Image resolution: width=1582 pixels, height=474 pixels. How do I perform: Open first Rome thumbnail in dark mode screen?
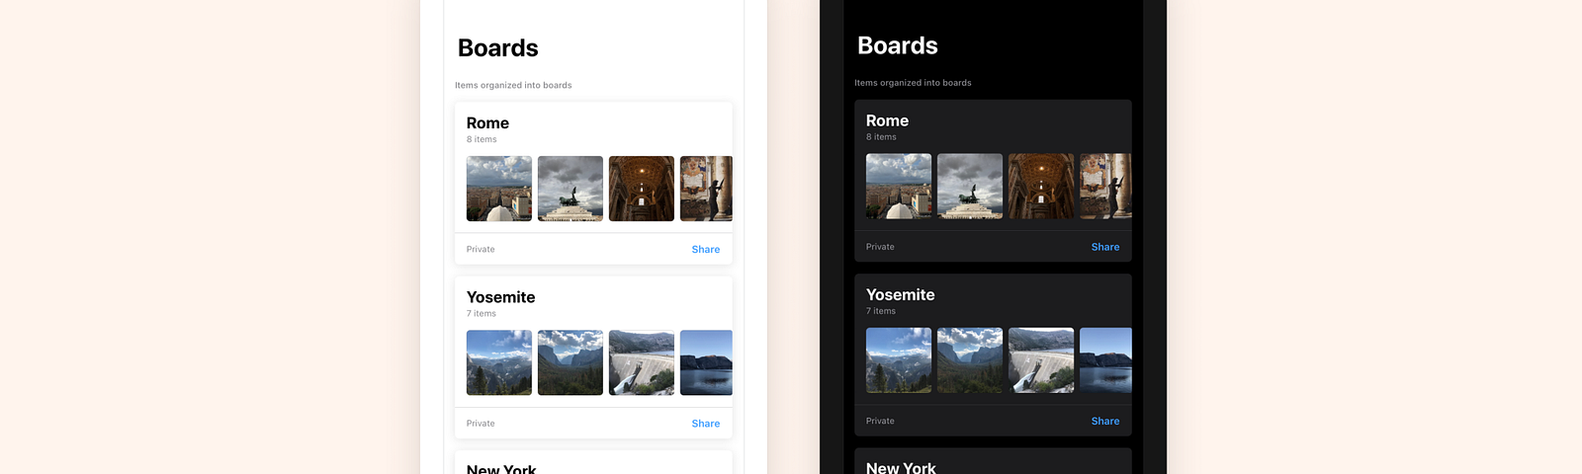point(899,186)
